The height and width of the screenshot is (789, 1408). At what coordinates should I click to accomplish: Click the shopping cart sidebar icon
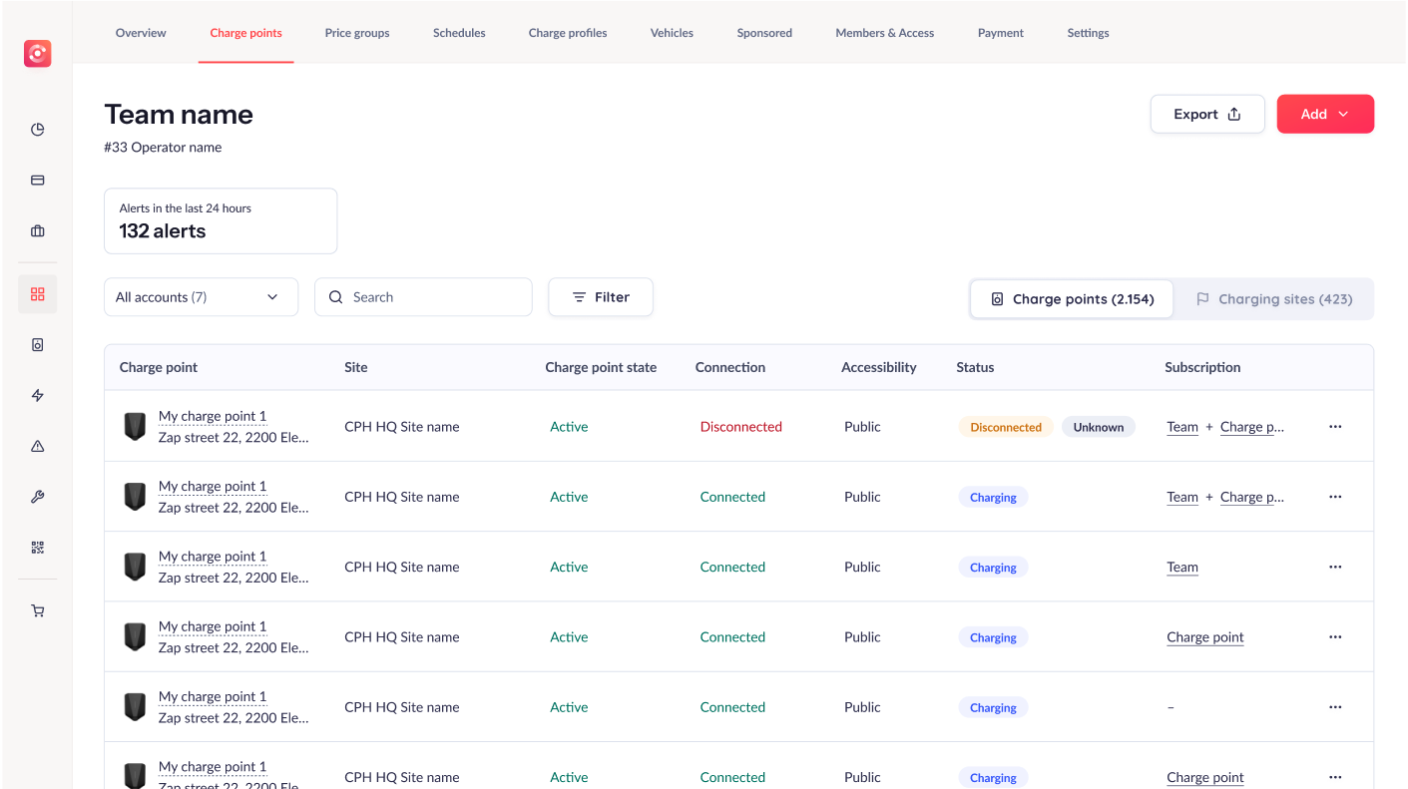[x=38, y=611]
